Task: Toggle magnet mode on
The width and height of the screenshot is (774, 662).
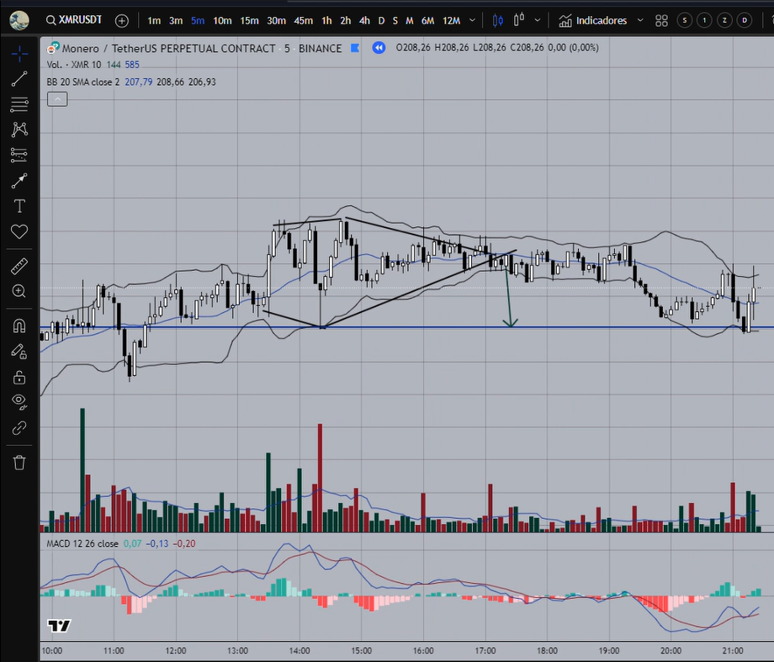Action: [19, 326]
